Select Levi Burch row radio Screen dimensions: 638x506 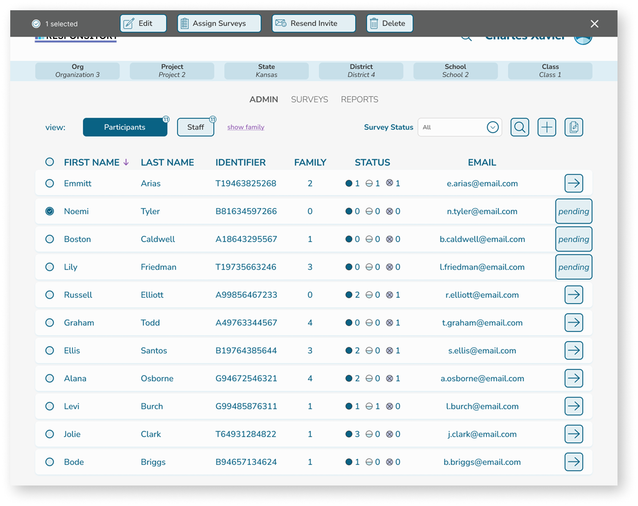[x=50, y=406]
